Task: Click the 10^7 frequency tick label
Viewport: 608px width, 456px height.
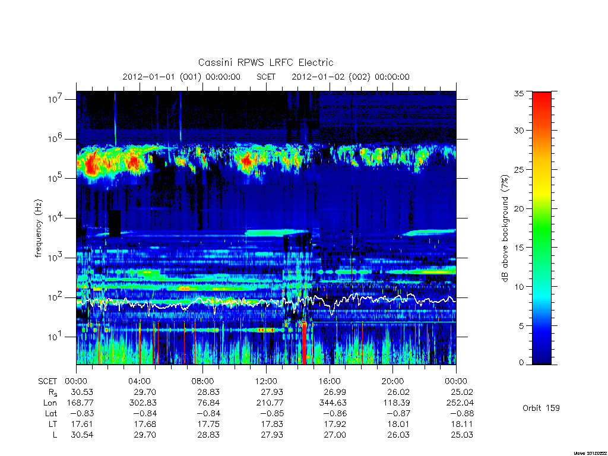Action: pyautogui.click(x=56, y=99)
